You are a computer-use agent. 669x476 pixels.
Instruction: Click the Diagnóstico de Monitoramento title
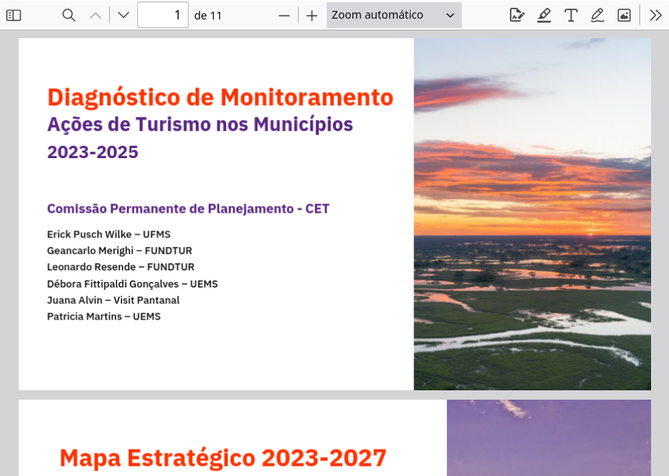coord(220,97)
